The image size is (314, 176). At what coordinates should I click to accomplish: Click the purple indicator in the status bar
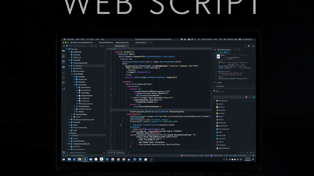pyautogui.click(x=211, y=155)
